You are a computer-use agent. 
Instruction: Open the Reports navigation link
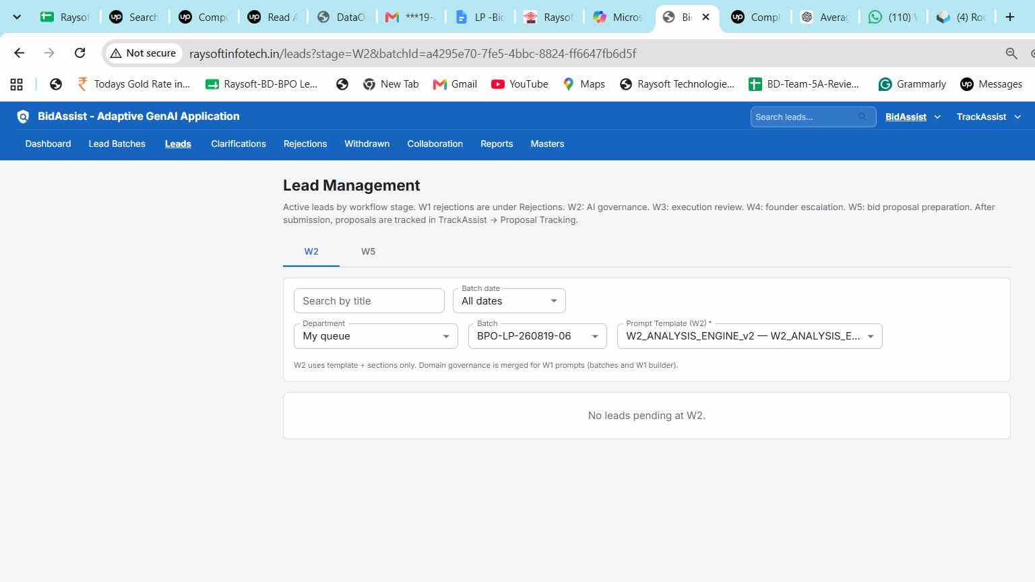497,144
